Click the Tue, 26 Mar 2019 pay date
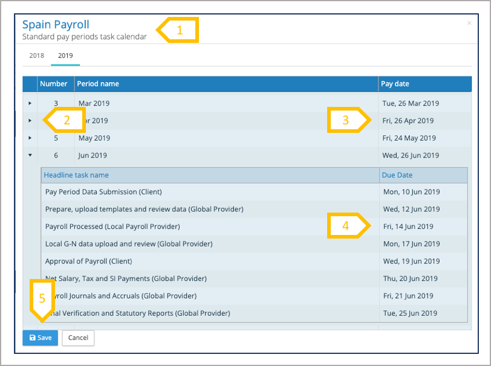491x366 pixels. [x=411, y=103]
